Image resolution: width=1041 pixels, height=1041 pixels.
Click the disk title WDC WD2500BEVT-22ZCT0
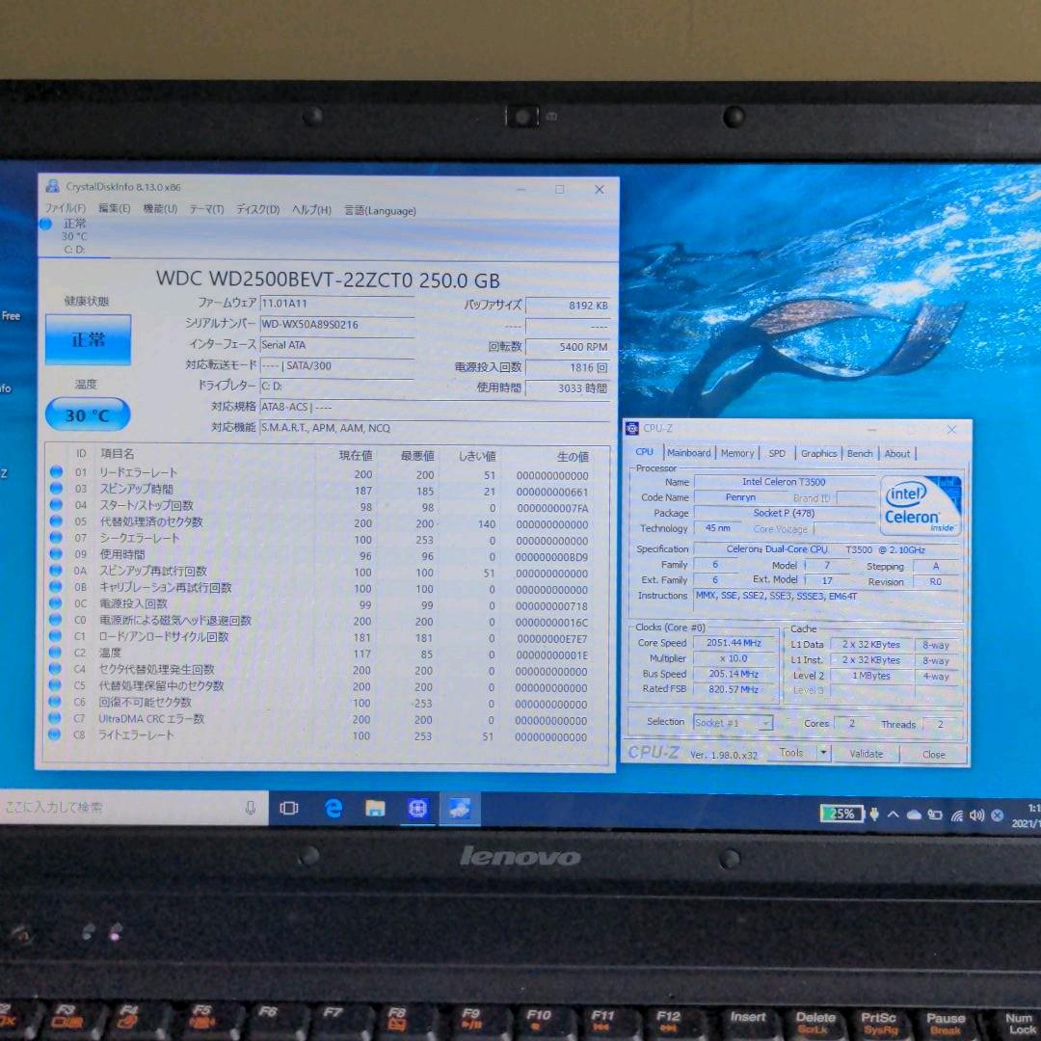coord(284,279)
